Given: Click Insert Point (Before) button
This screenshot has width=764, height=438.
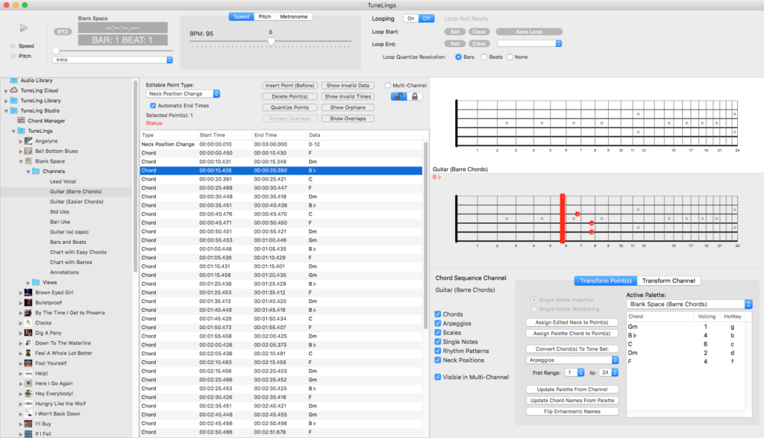Looking at the screenshot, I should point(290,85).
